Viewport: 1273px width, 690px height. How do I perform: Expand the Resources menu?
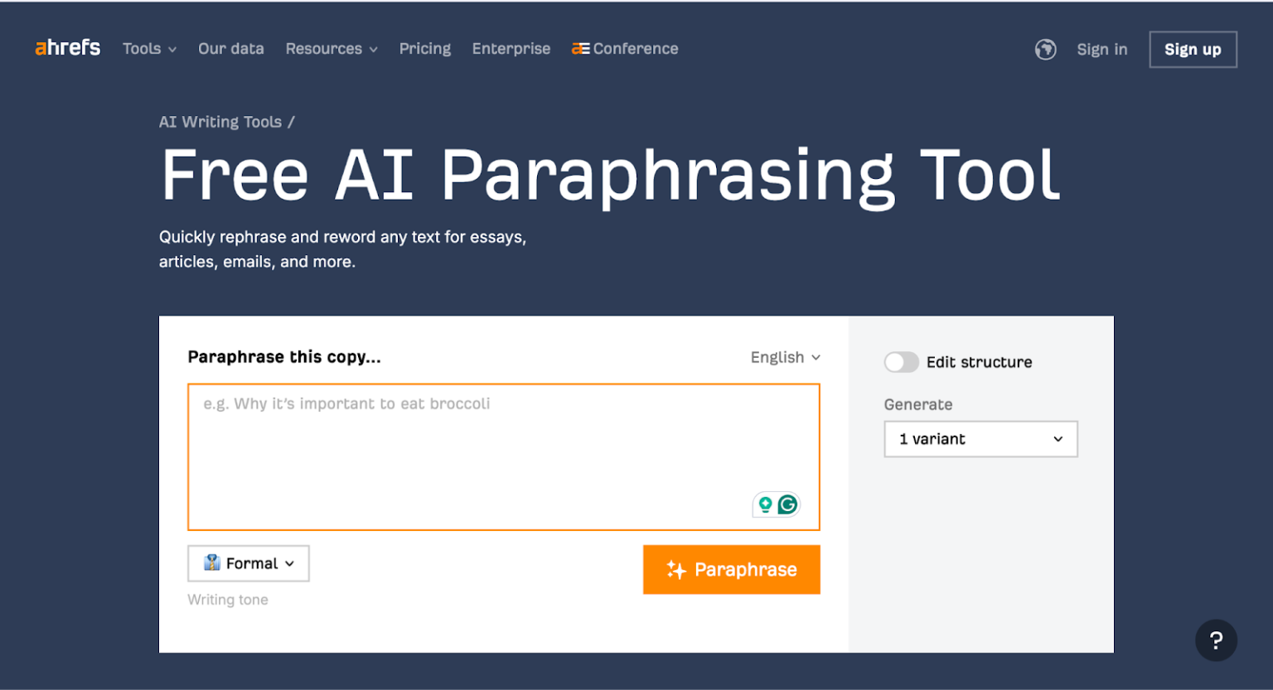(x=332, y=49)
